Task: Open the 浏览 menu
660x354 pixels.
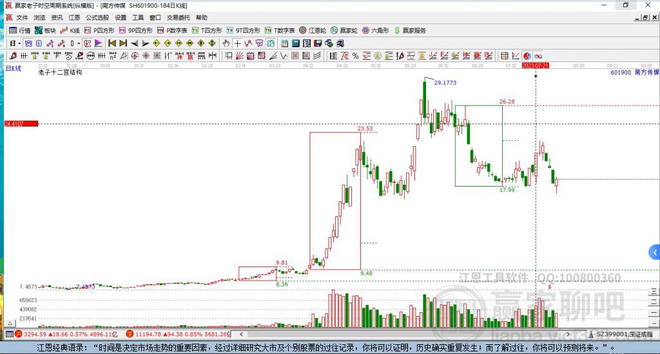Action: point(39,17)
